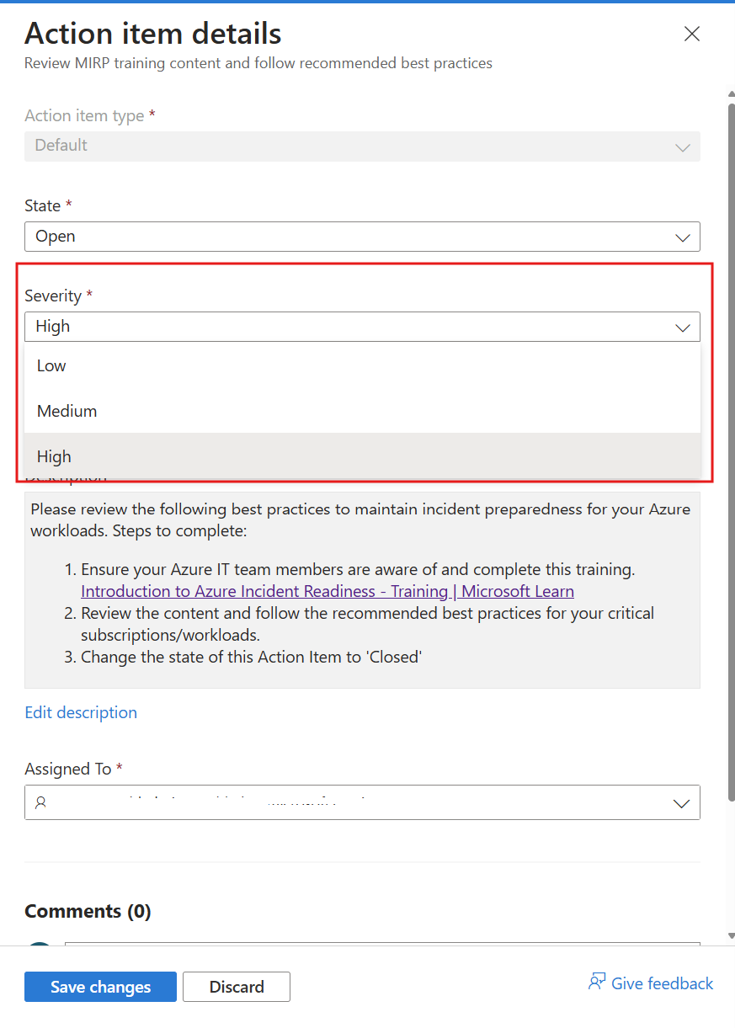Open the State dropdown showing Open
The image size is (735, 1028).
pyautogui.click(x=362, y=237)
